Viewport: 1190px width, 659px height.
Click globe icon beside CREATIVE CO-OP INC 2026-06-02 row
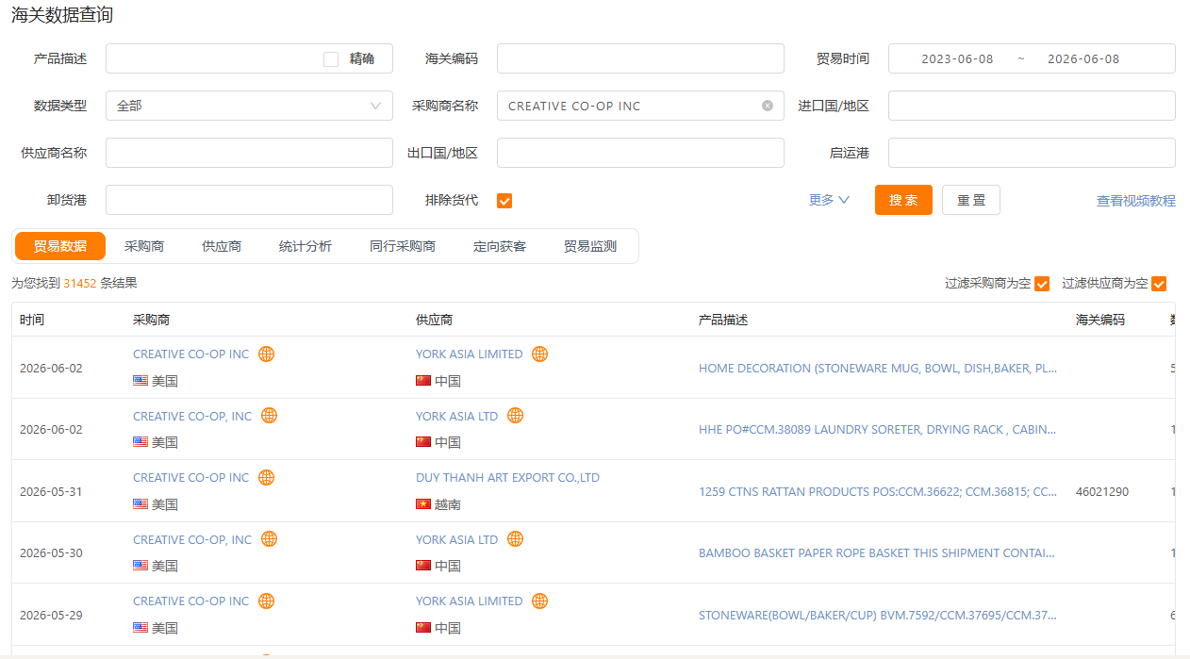point(267,354)
